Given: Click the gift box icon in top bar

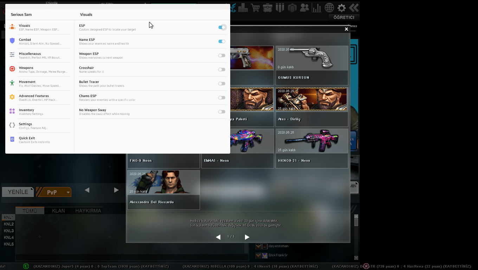Looking at the screenshot, I should pyautogui.click(x=292, y=7).
